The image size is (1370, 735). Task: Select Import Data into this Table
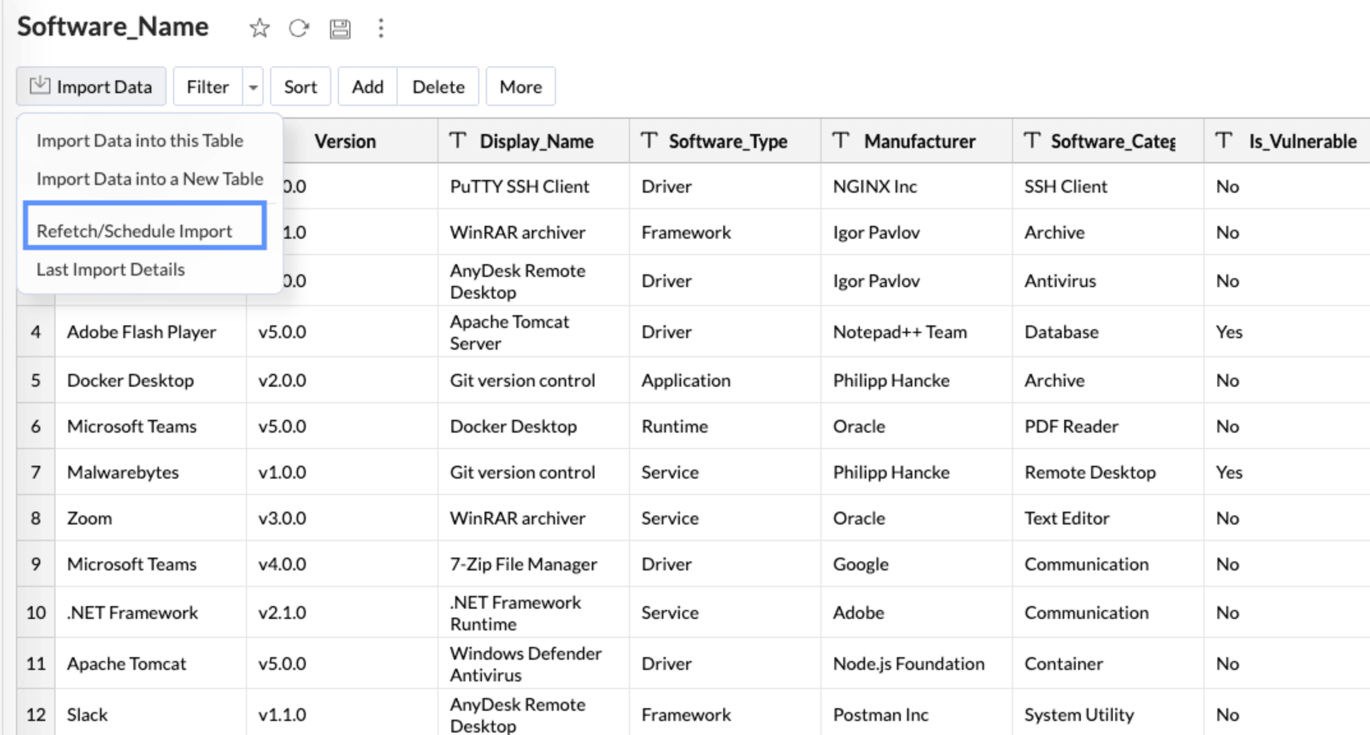click(140, 140)
